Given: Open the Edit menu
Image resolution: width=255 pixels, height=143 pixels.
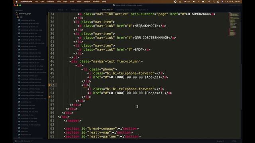Looking at the screenshot, I should click(42, 2).
